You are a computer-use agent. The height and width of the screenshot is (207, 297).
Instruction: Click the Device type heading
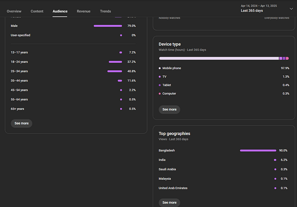(x=170, y=44)
